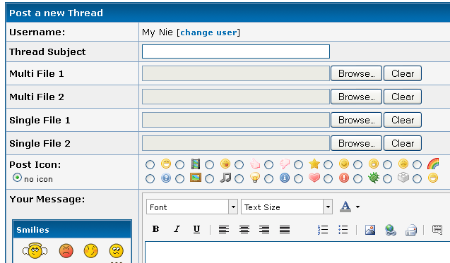Image resolution: width=450 pixels, height=263 pixels.
Task: Click the green bug post icon
Action: [x=374, y=178]
